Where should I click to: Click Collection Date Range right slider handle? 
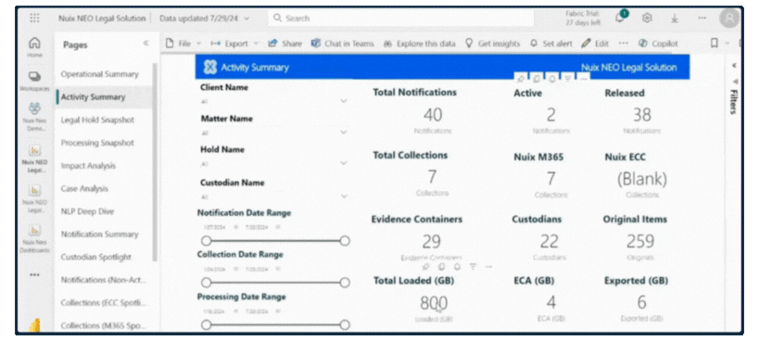345,283
